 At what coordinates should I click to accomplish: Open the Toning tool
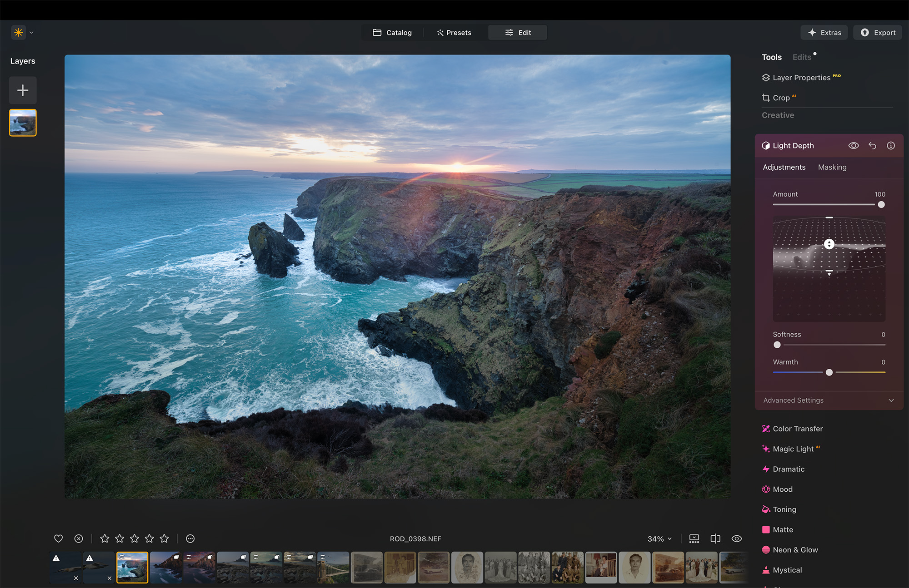784,509
